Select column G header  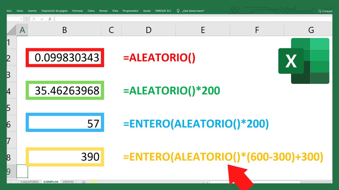point(308,30)
